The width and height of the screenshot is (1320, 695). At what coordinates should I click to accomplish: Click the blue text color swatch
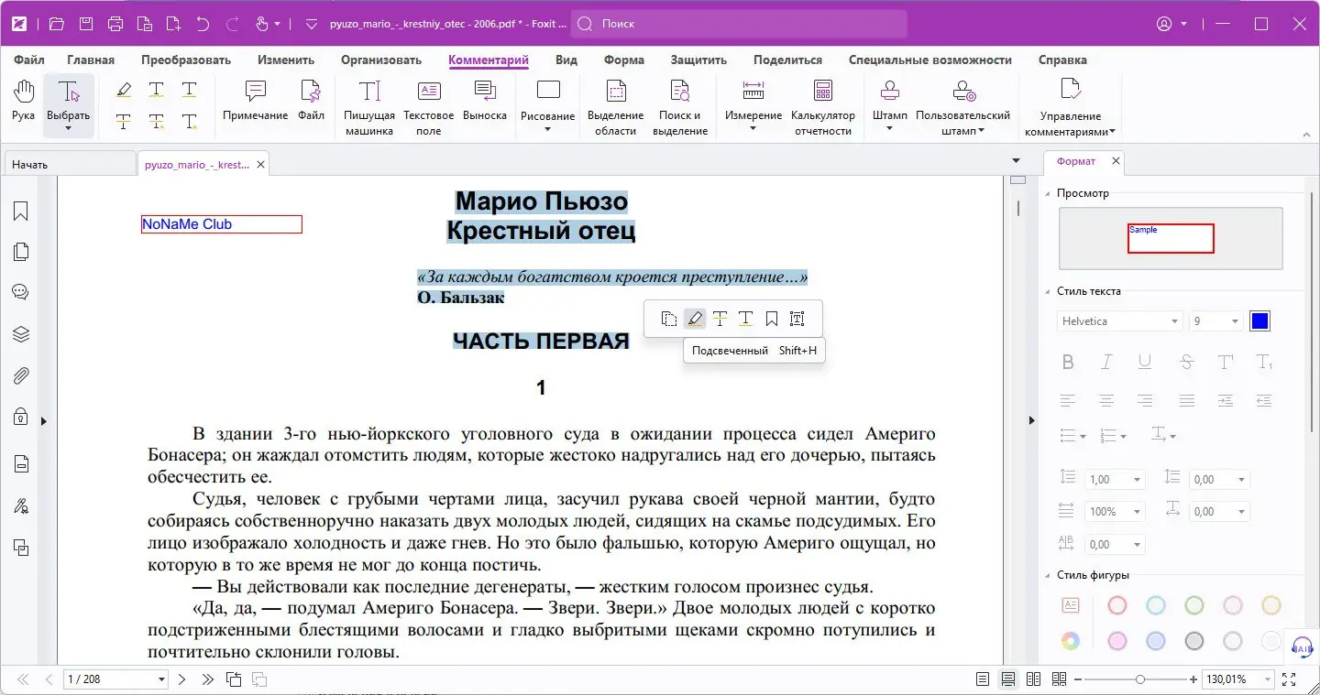point(1259,320)
